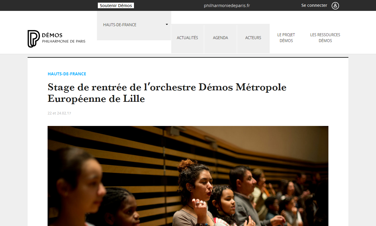Visit the philharmoniedeparis.fr link

click(227, 6)
